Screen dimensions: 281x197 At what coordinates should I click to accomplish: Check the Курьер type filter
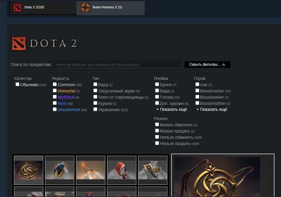tap(95, 103)
